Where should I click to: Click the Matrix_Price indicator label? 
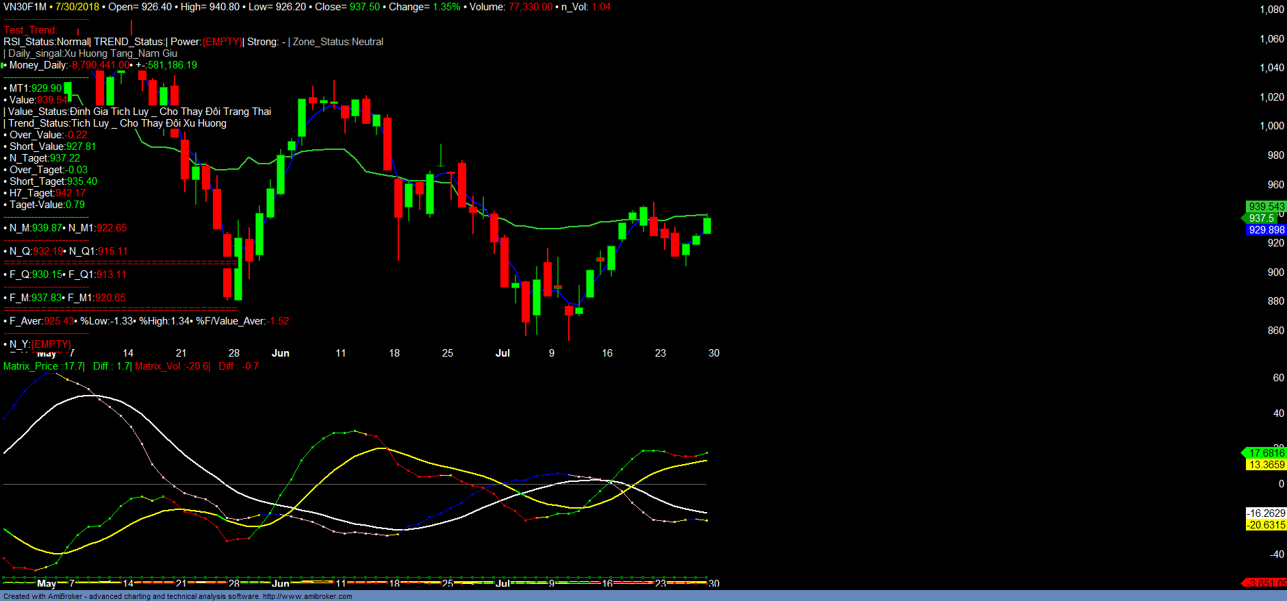pos(43,366)
